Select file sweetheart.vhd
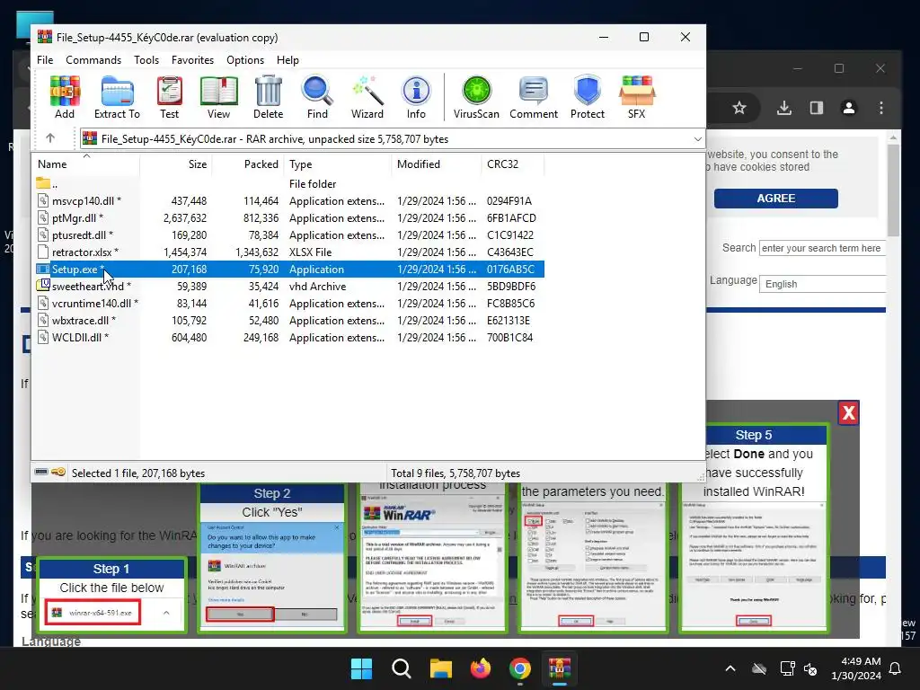This screenshot has width=920, height=690. [x=288, y=286]
